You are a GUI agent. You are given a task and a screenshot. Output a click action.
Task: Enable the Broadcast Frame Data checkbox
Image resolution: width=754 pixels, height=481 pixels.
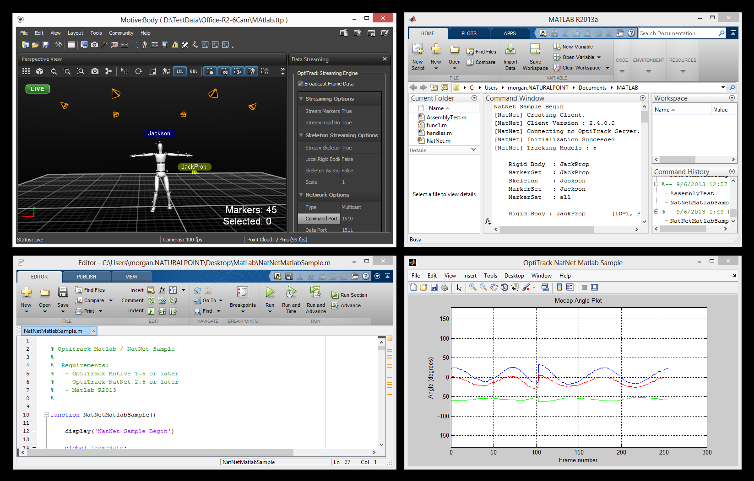coord(301,83)
